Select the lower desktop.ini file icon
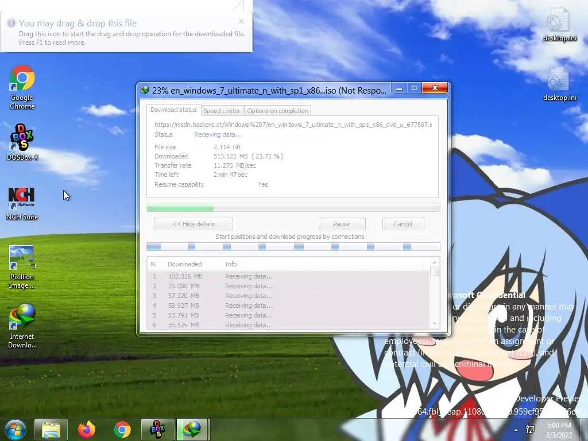 [x=559, y=84]
